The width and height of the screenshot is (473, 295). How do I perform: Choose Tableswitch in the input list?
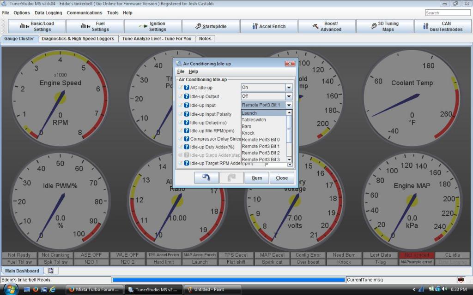(x=263, y=119)
